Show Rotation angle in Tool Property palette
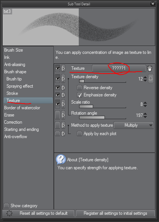The width and height of the screenshot is (159, 222). click(x=58, y=115)
